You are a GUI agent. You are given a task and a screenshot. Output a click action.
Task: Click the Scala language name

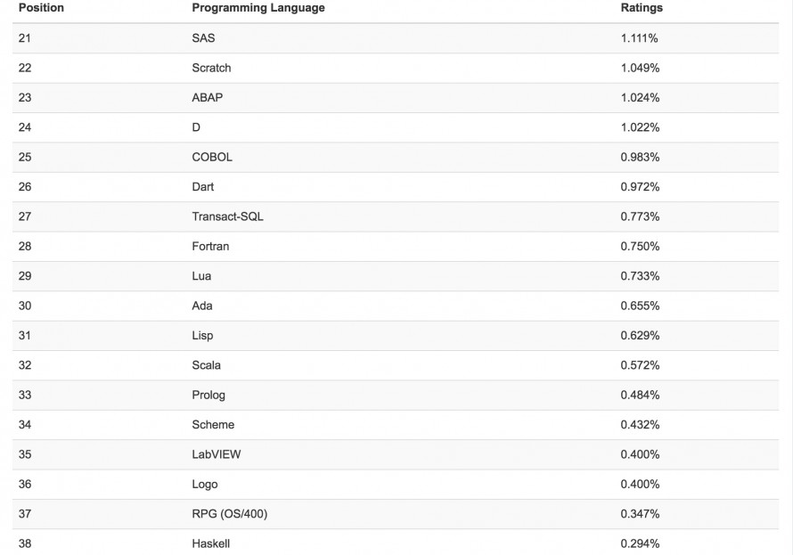click(x=206, y=365)
